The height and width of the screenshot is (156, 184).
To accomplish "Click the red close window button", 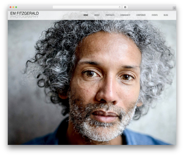I will [11, 7].
